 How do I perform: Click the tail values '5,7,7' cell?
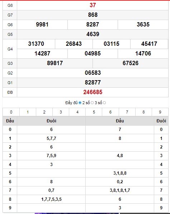(51, 138)
